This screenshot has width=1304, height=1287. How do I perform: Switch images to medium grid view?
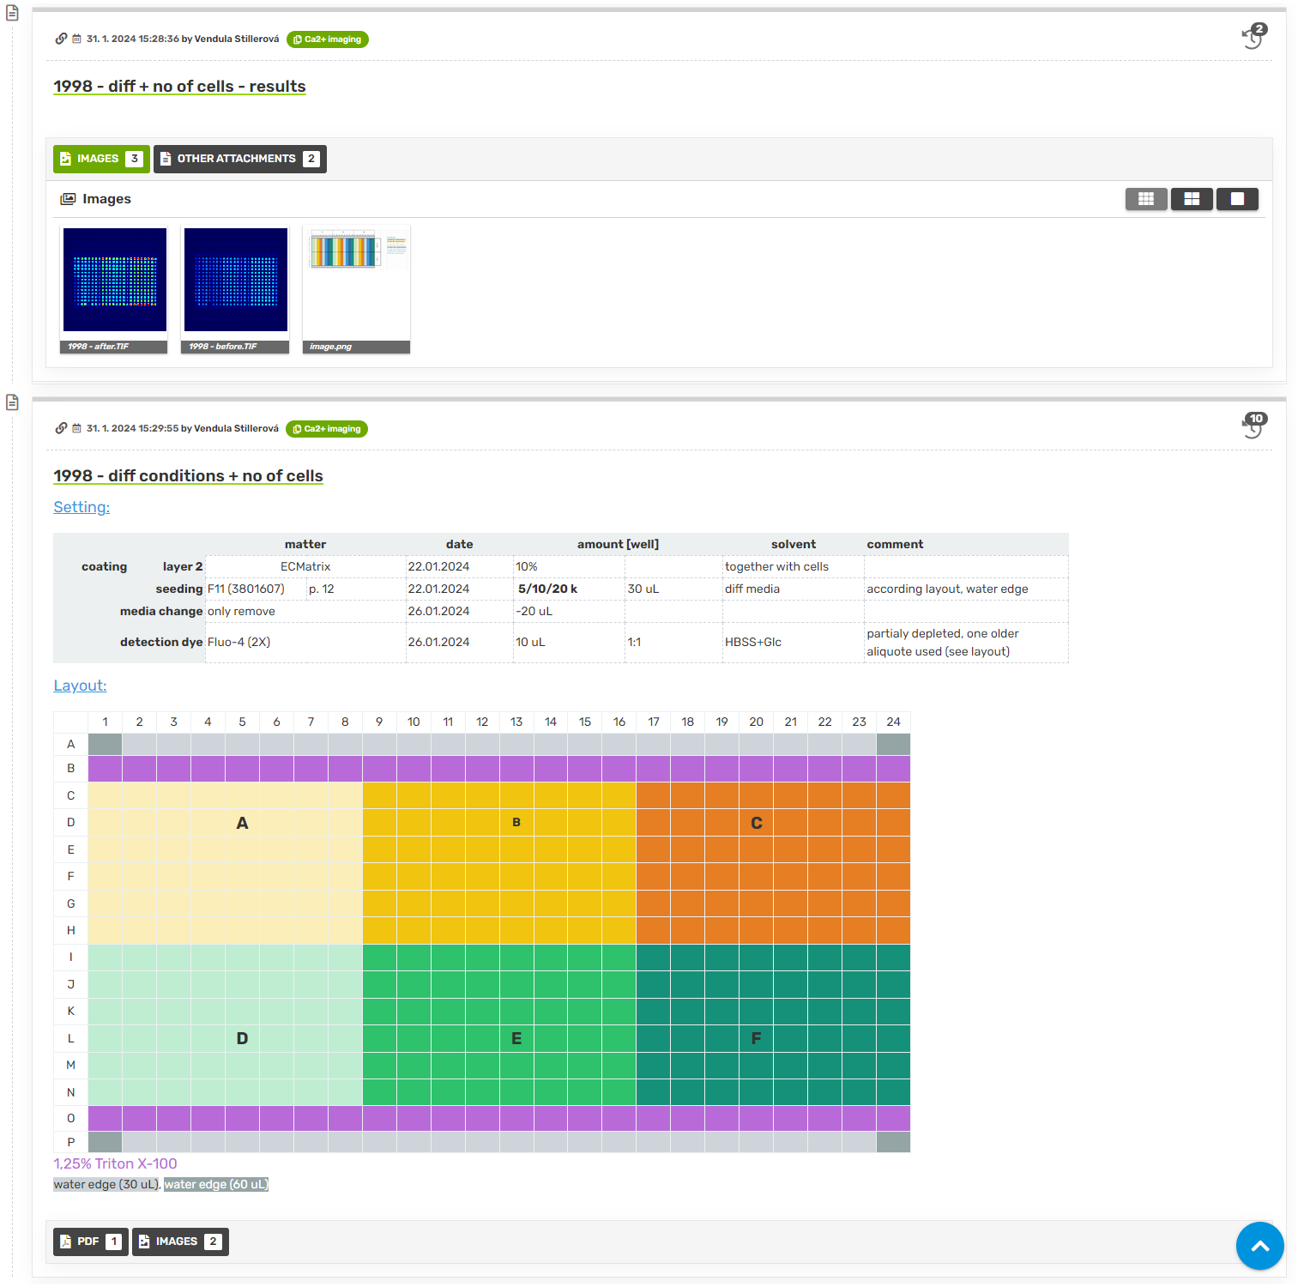click(x=1191, y=199)
